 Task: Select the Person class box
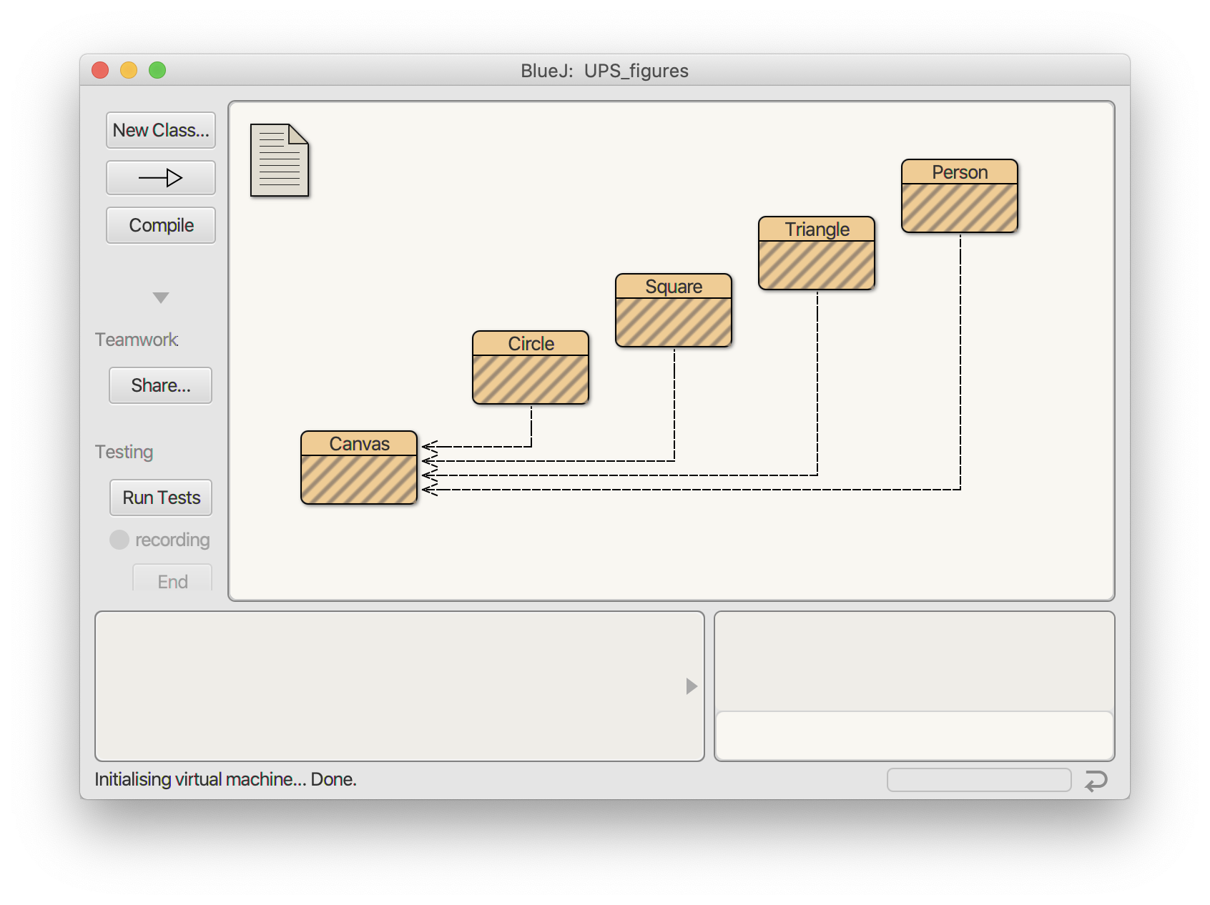960,196
